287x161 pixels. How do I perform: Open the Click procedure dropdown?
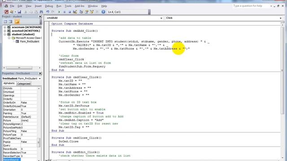tap(280, 18)
